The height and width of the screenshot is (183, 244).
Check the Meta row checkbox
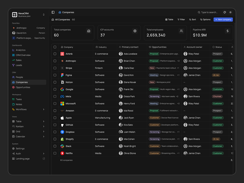(55, 96)
